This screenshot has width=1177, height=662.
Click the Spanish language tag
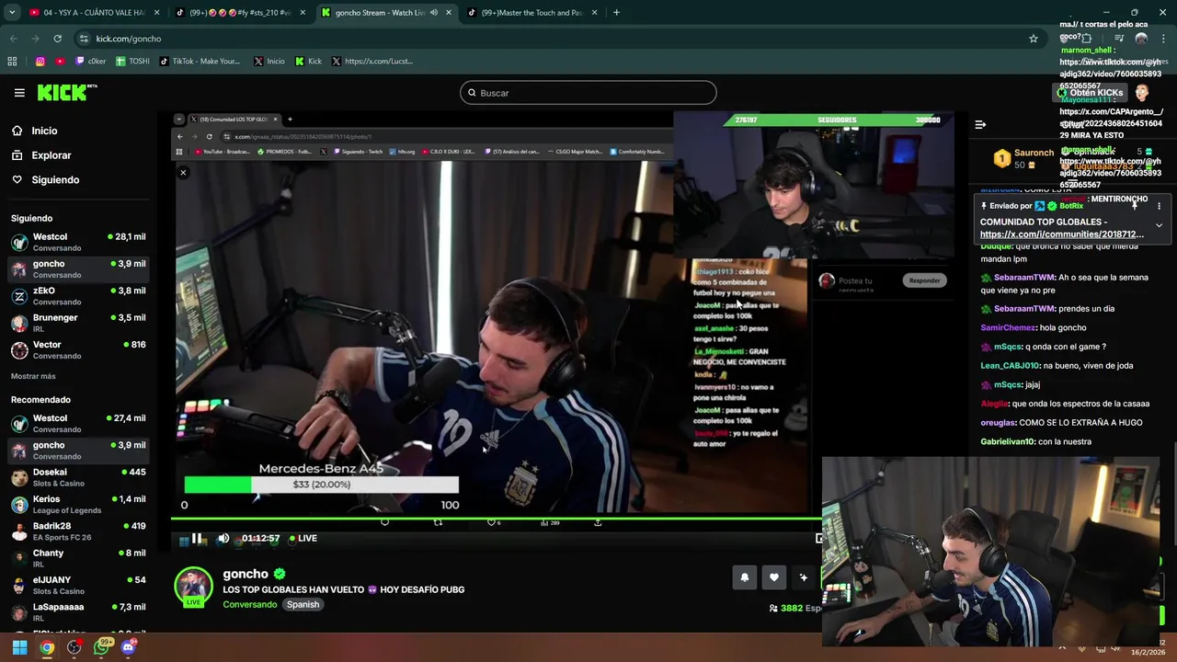303,605
